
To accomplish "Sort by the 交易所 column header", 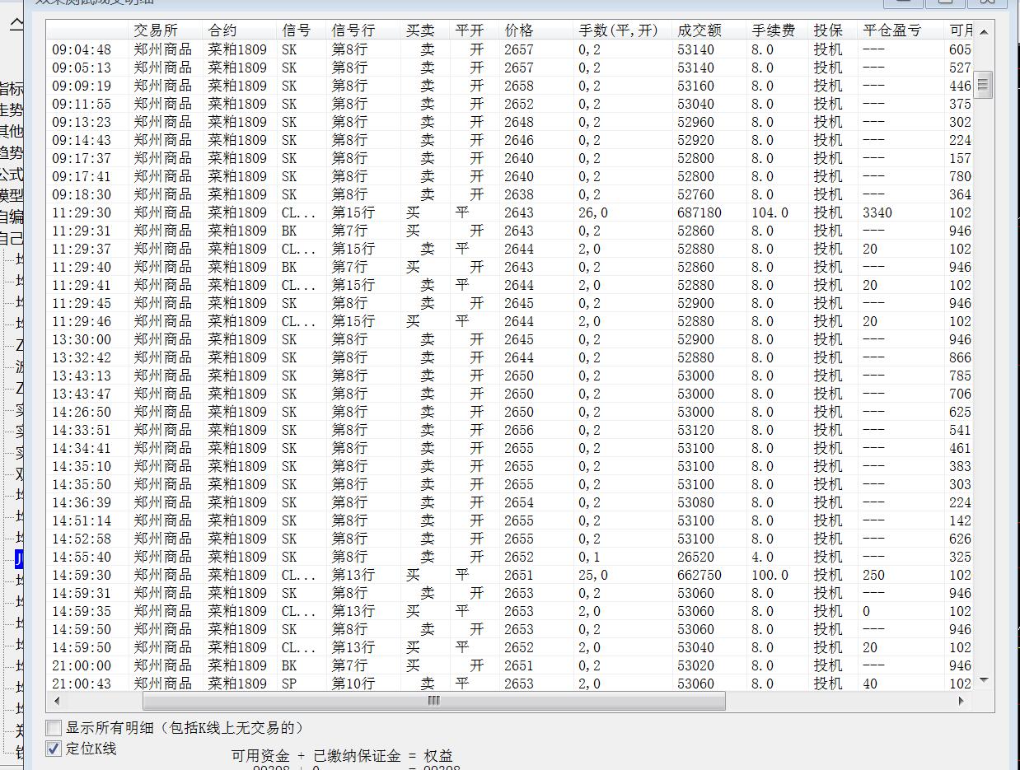I will click(x=156, y=30).
